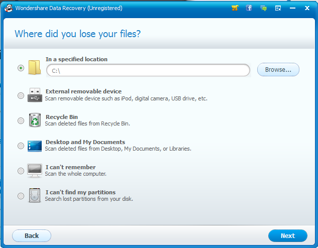Select the 'In a specified location' radio button
The image size is (318, 248).
coord(21,68)
